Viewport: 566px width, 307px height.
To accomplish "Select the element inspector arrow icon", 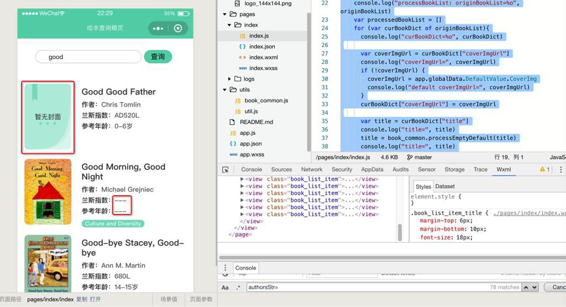I will (226, 170).
